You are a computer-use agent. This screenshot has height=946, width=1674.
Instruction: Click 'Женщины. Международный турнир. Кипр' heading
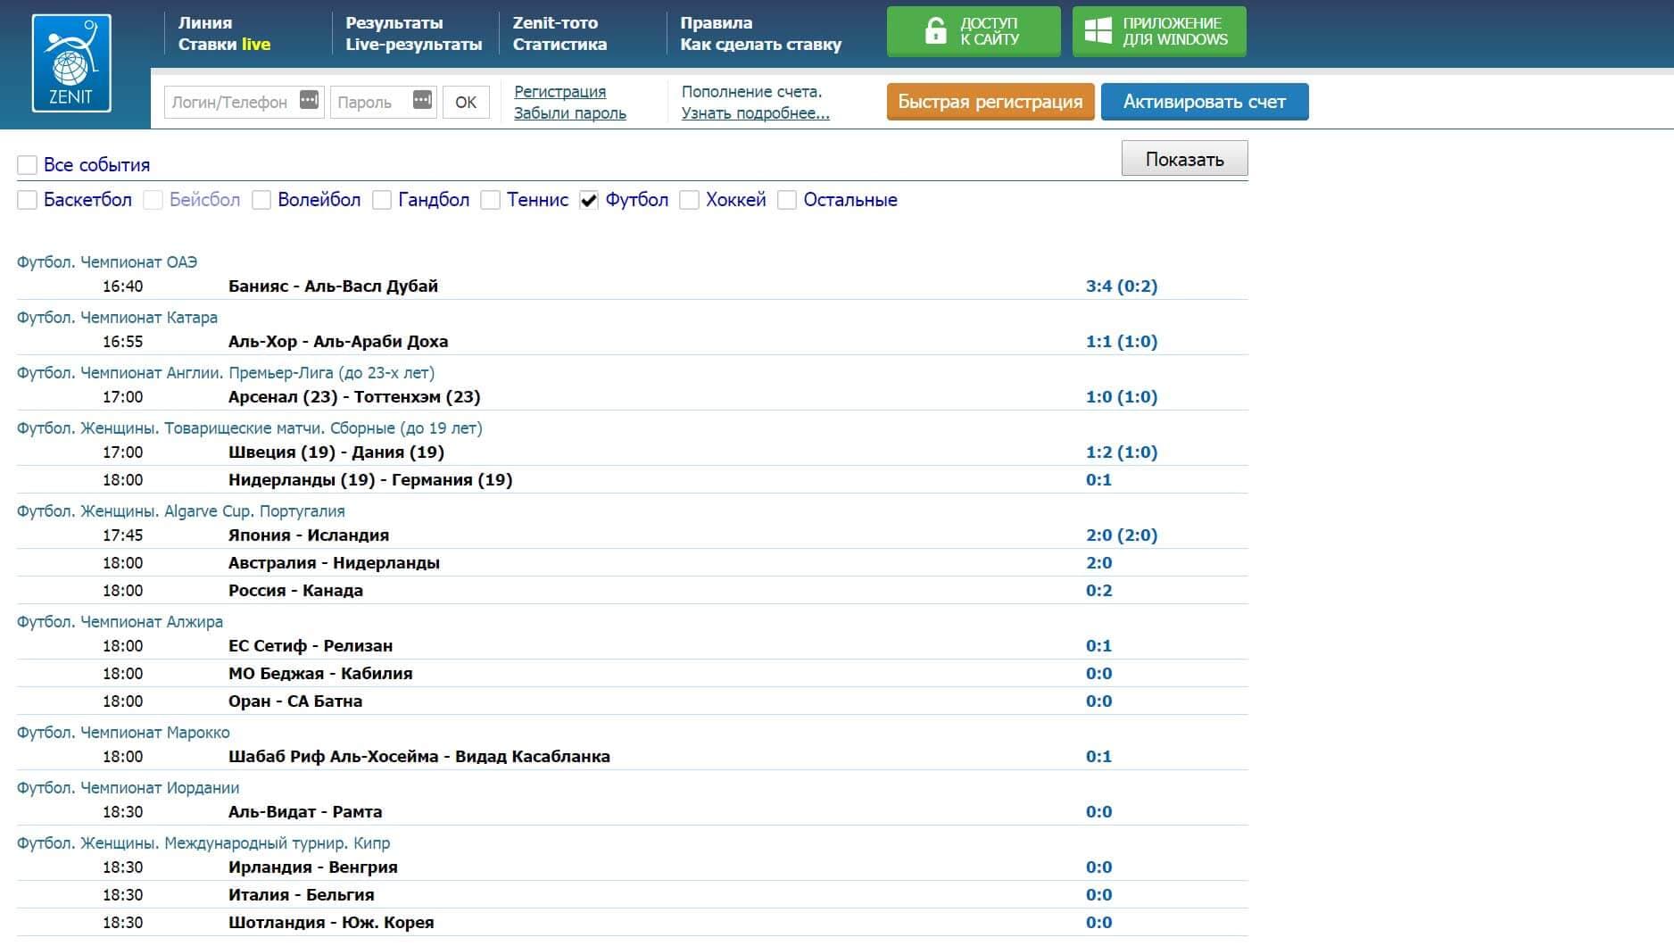coord(203,843)
